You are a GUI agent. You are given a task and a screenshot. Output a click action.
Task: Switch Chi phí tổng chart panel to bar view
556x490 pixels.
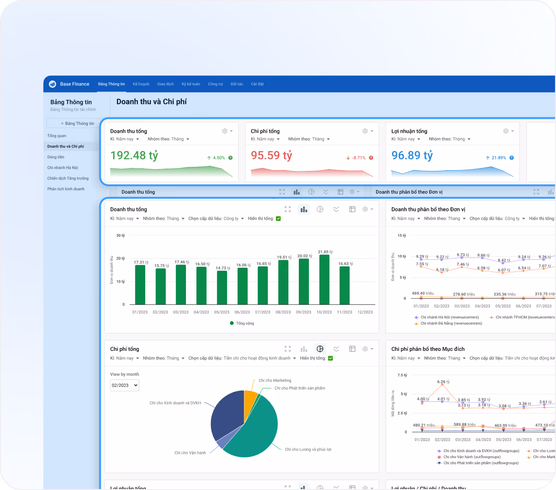point(304,349)
